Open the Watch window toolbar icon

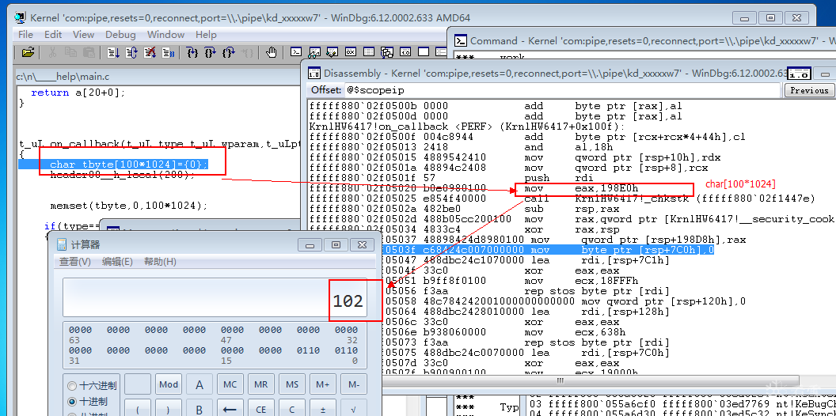tap(314, 52)
